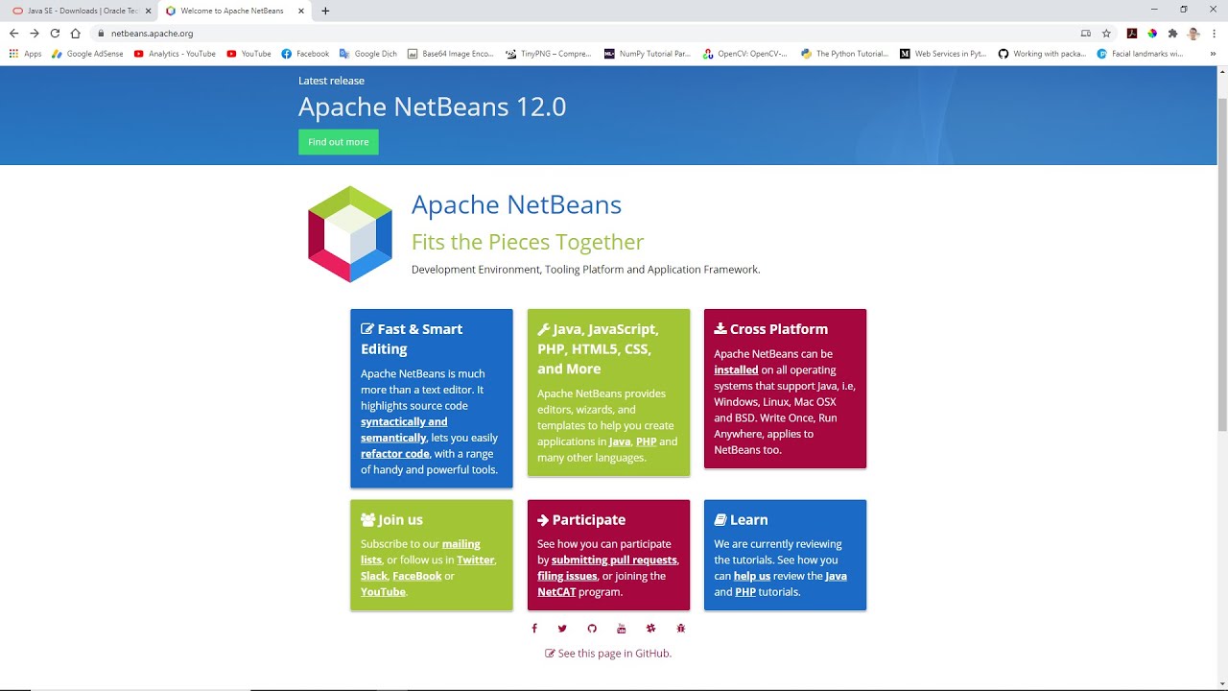Switch to the Java SE Downloads tab

(81, 11)
